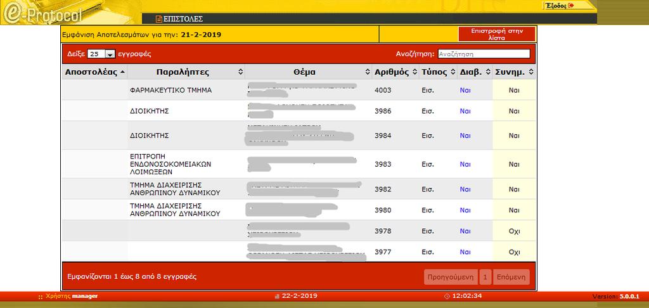Click protocol number 3982

point(383,189)
